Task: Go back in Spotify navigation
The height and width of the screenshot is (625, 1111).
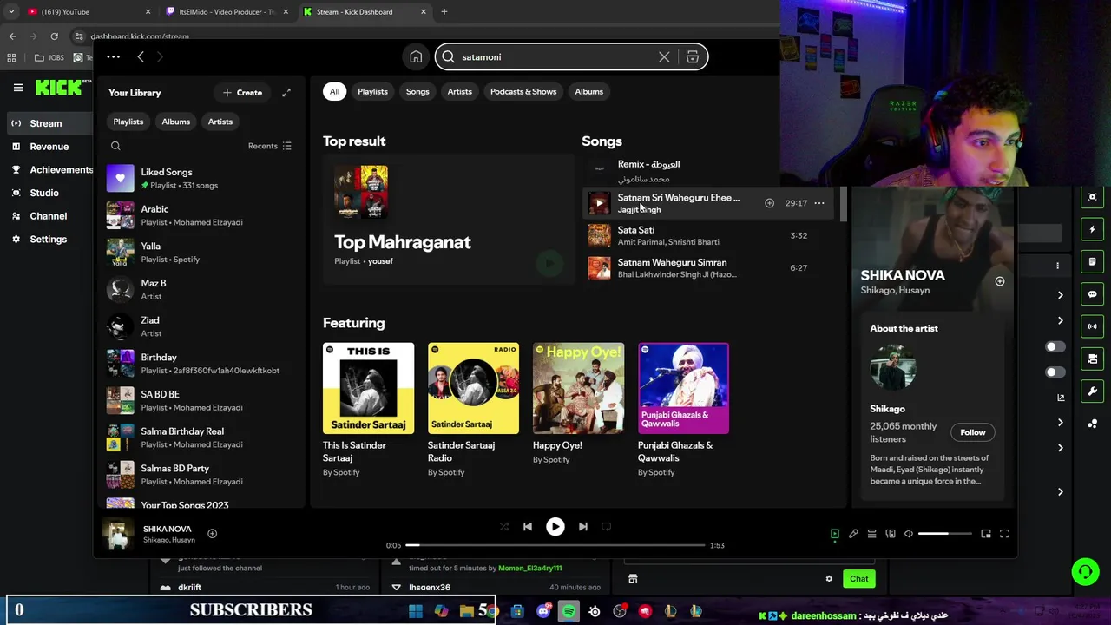Action: pyautogui.click(x=141, y=57)
